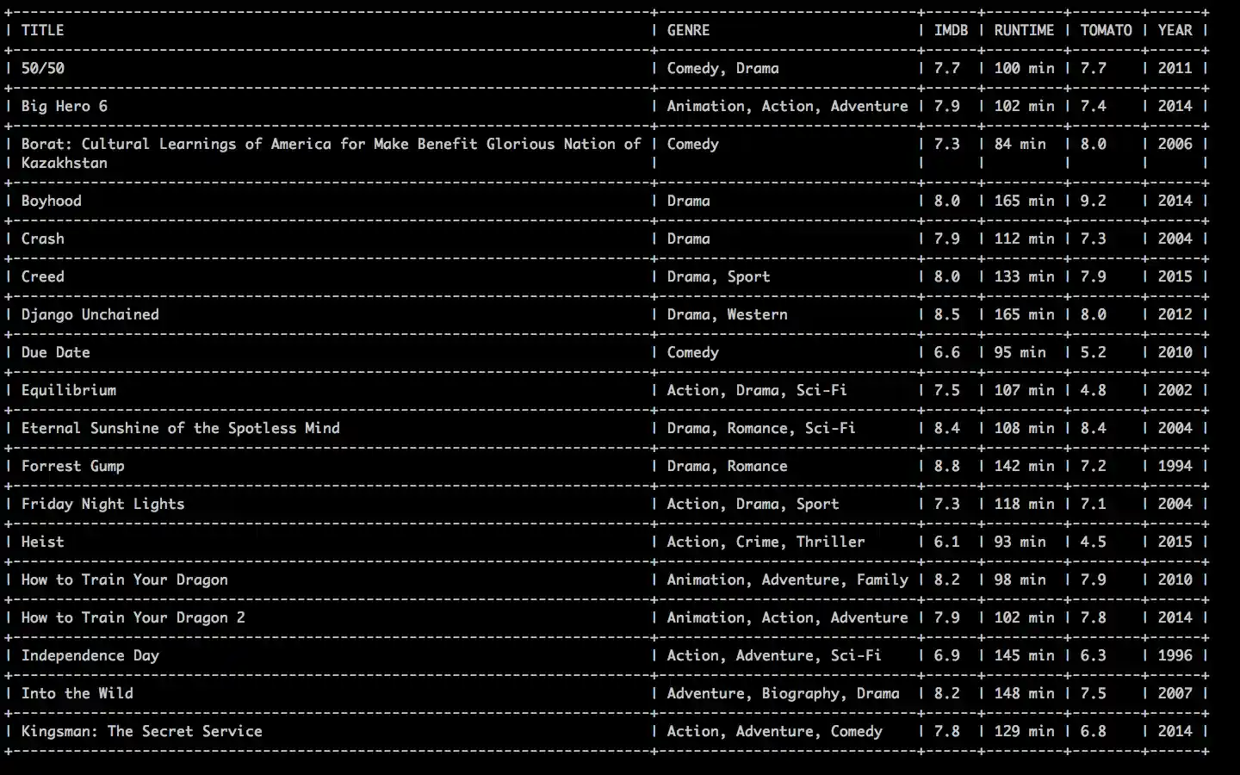Click the IMDB score 7.9 for Big Hero 6
This screenshot has height=775, width=1240.
point(946,106)
